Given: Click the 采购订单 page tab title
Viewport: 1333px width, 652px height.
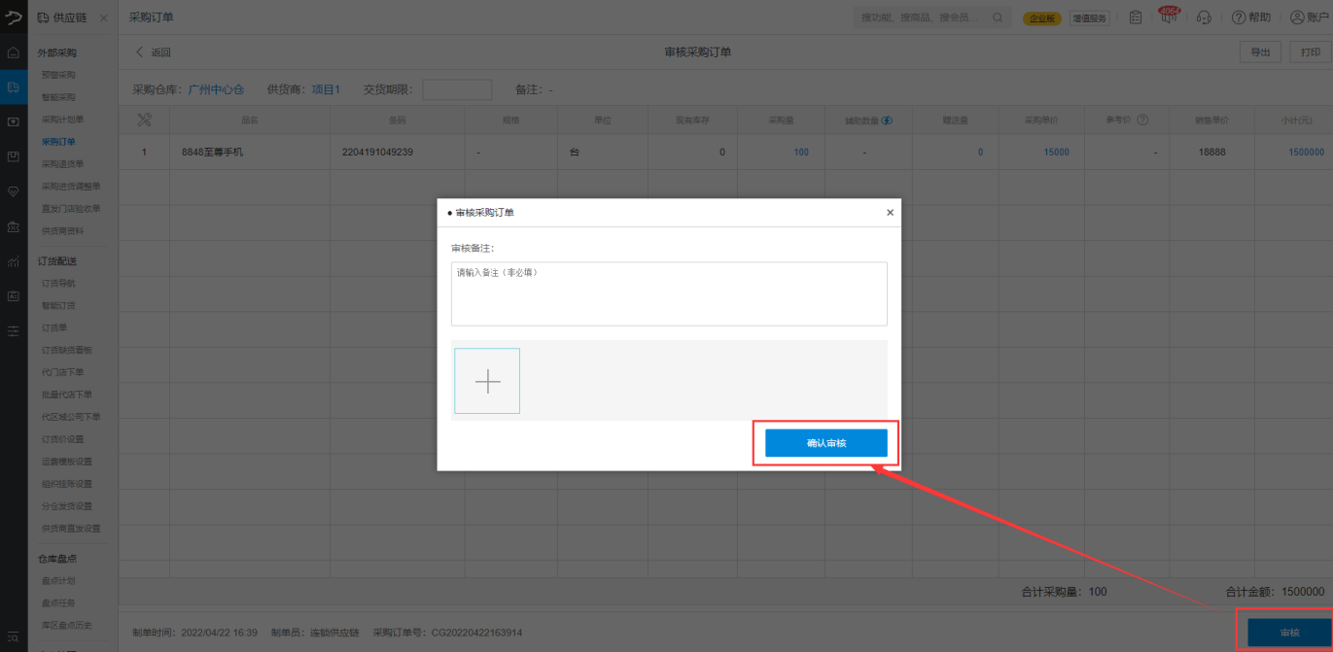Looking at the screenshot, I should tap(151, 17).
